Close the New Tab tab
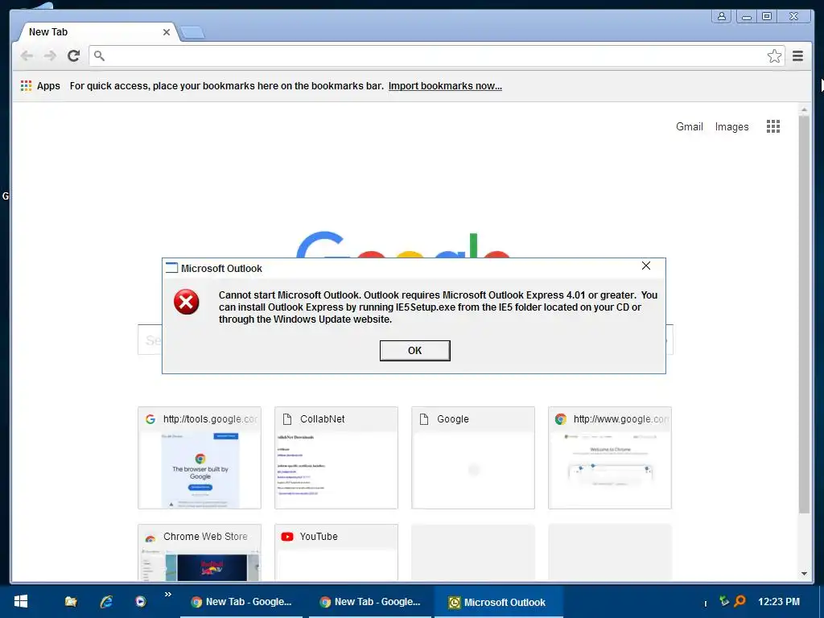Image resolution: width=824 pixels, height=618 pixels. (166, 32)
